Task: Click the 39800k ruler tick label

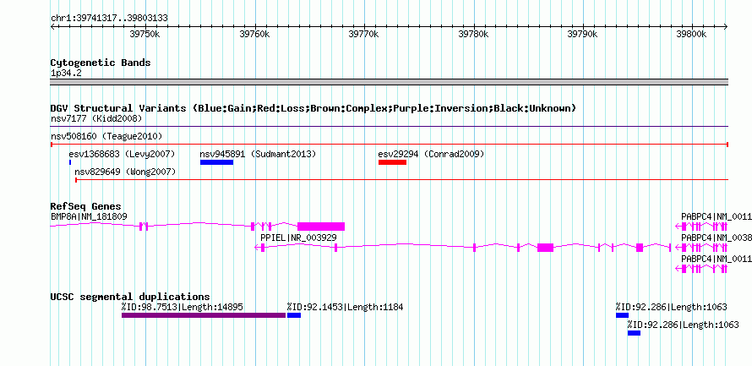Action: (x=691, y=34)
